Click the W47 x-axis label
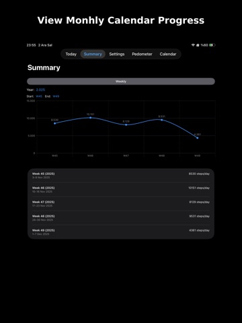The image size is (242, 323). pyautogui.click(x=126, y=155)
